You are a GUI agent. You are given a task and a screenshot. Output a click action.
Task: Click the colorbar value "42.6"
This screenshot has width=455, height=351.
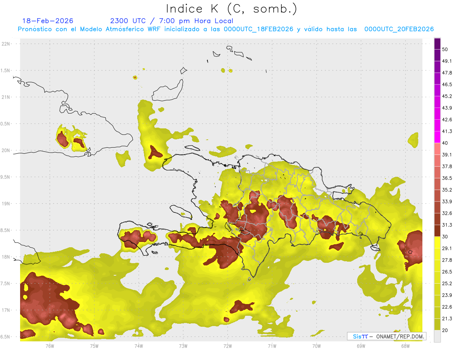(x=447, y=120)
